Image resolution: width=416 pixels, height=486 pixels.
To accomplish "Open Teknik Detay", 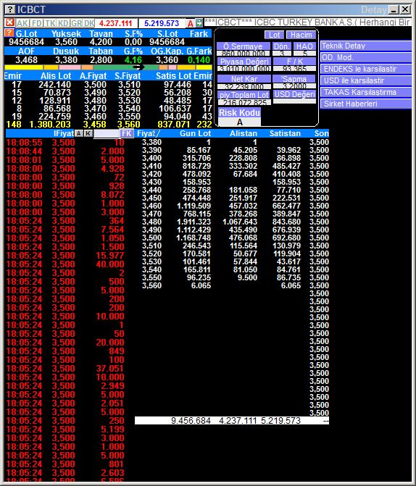I will click(365, 46).
